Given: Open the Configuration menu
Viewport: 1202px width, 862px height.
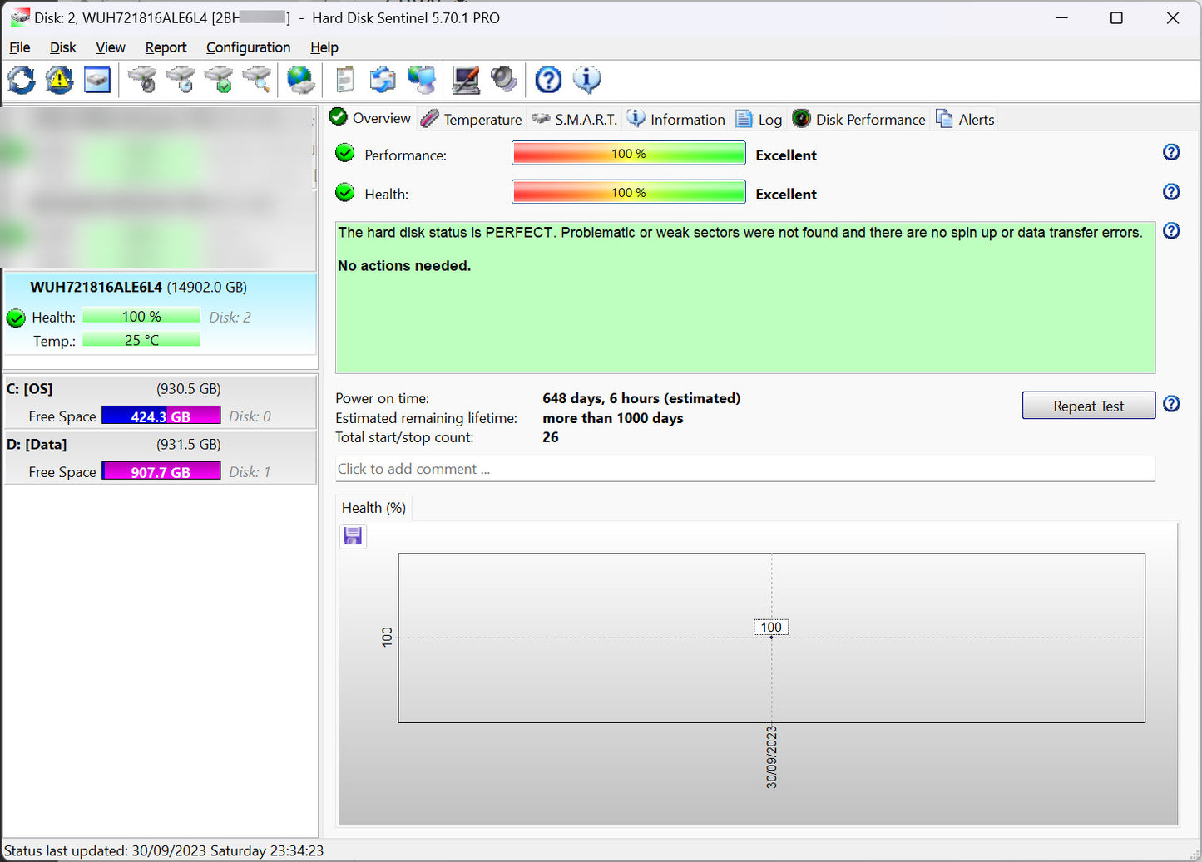Looking at the screenshot, I should click(x=248, y=47).
